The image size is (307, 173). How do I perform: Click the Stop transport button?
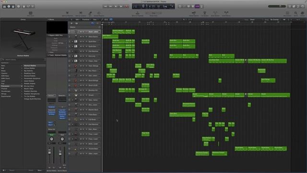coord(116,6)
